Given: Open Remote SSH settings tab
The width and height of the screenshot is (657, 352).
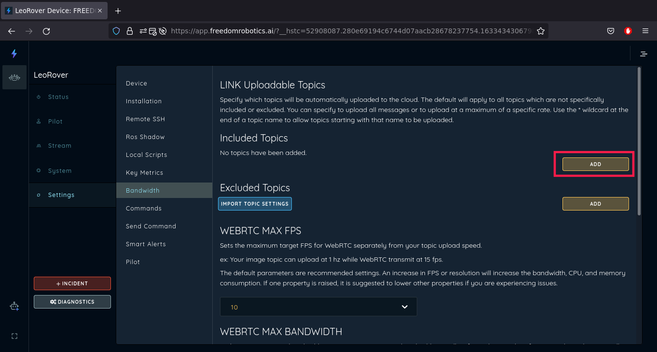Looking at the screenshot, I should (x=164, y=119).
